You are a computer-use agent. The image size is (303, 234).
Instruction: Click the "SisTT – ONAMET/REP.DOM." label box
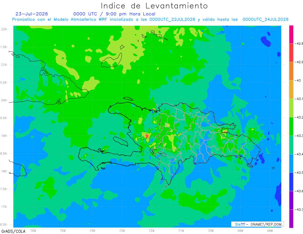(257, 224)
